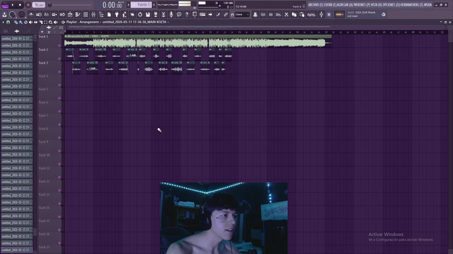Click the Alt modifier button
453x254 pixels.
tap(271, 14)
